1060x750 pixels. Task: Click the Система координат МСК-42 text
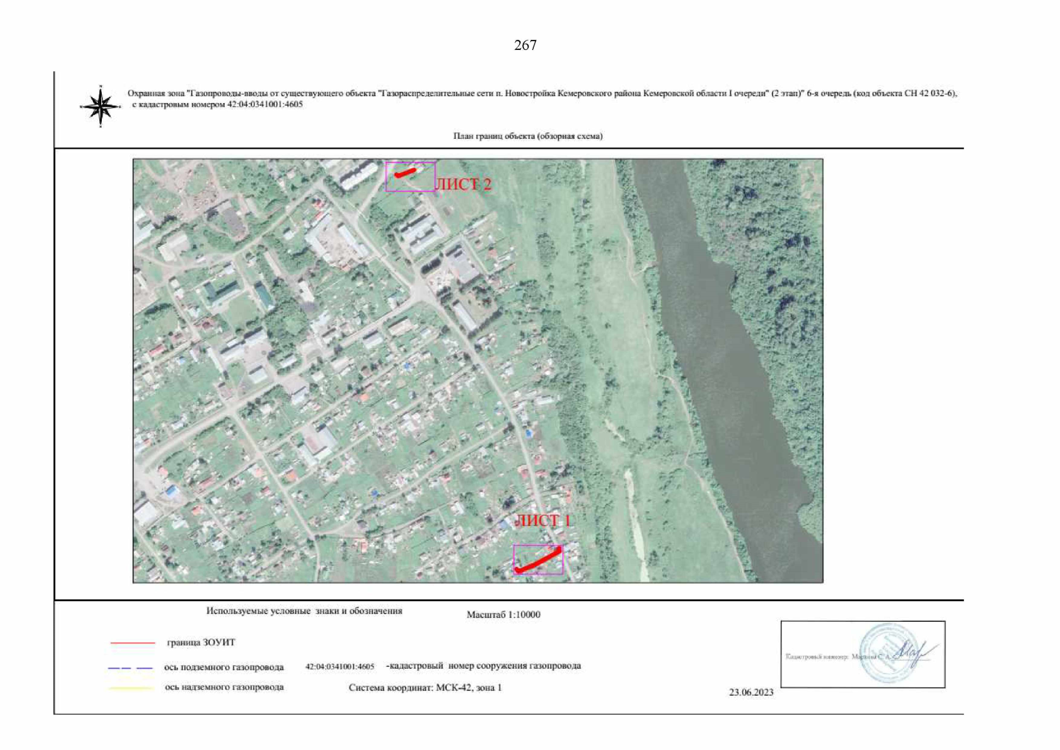click(425, 687)
